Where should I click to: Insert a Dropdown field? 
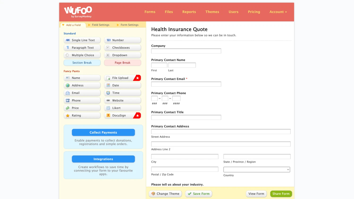[122, 55]
